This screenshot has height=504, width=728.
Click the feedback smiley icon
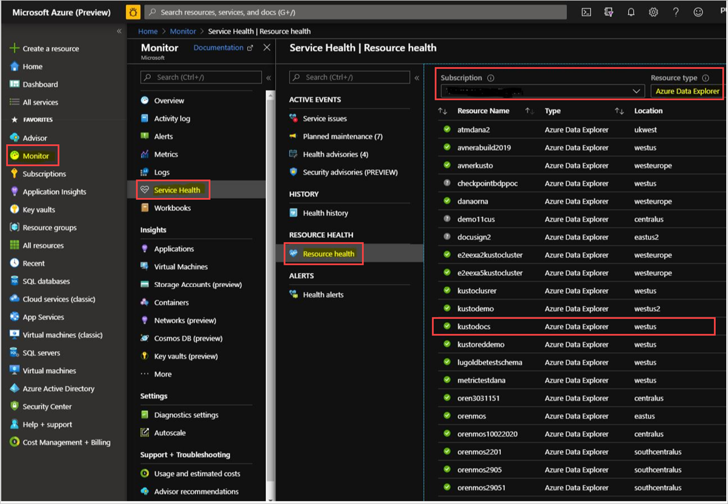tap(698, 12)
